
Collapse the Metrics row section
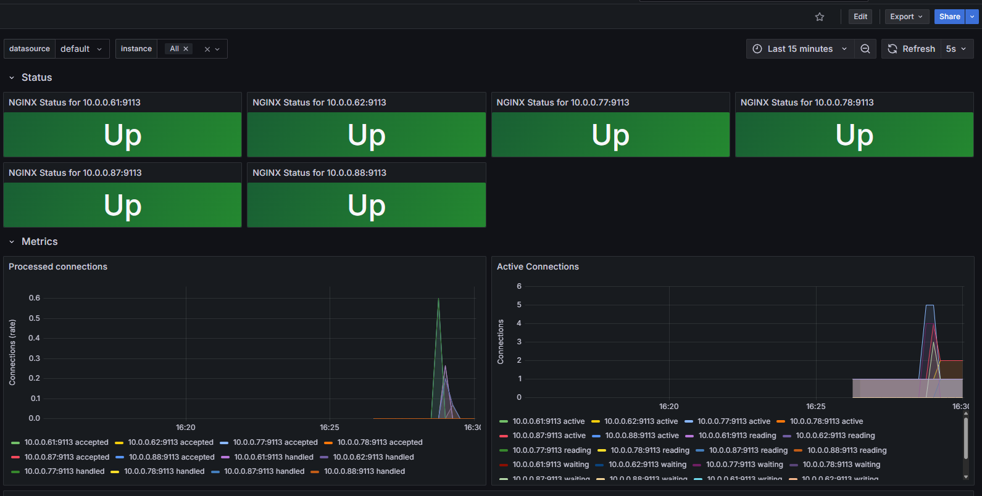point(12,242)
